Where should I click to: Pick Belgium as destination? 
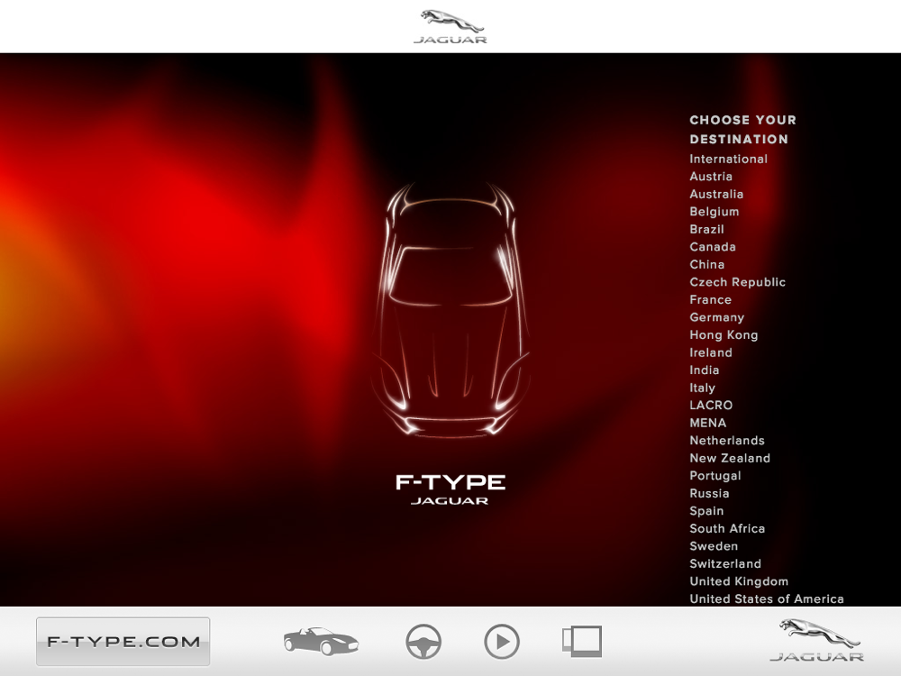pos(714,212)
